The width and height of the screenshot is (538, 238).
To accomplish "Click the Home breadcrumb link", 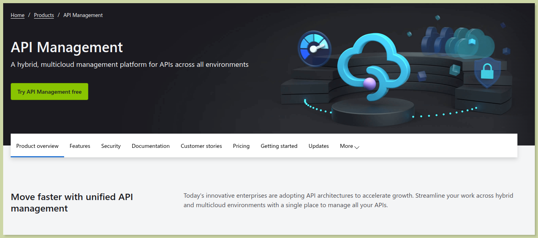I will (17, 15).
